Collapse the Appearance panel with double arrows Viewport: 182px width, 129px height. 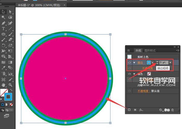point(175,47)
